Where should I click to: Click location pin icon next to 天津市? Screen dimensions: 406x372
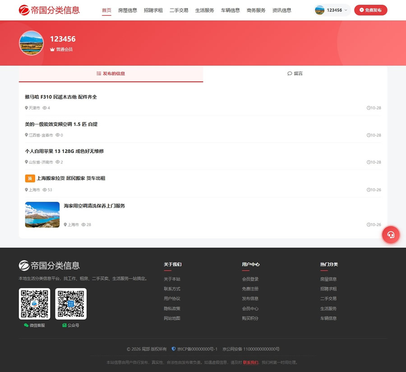coord(26,108)
